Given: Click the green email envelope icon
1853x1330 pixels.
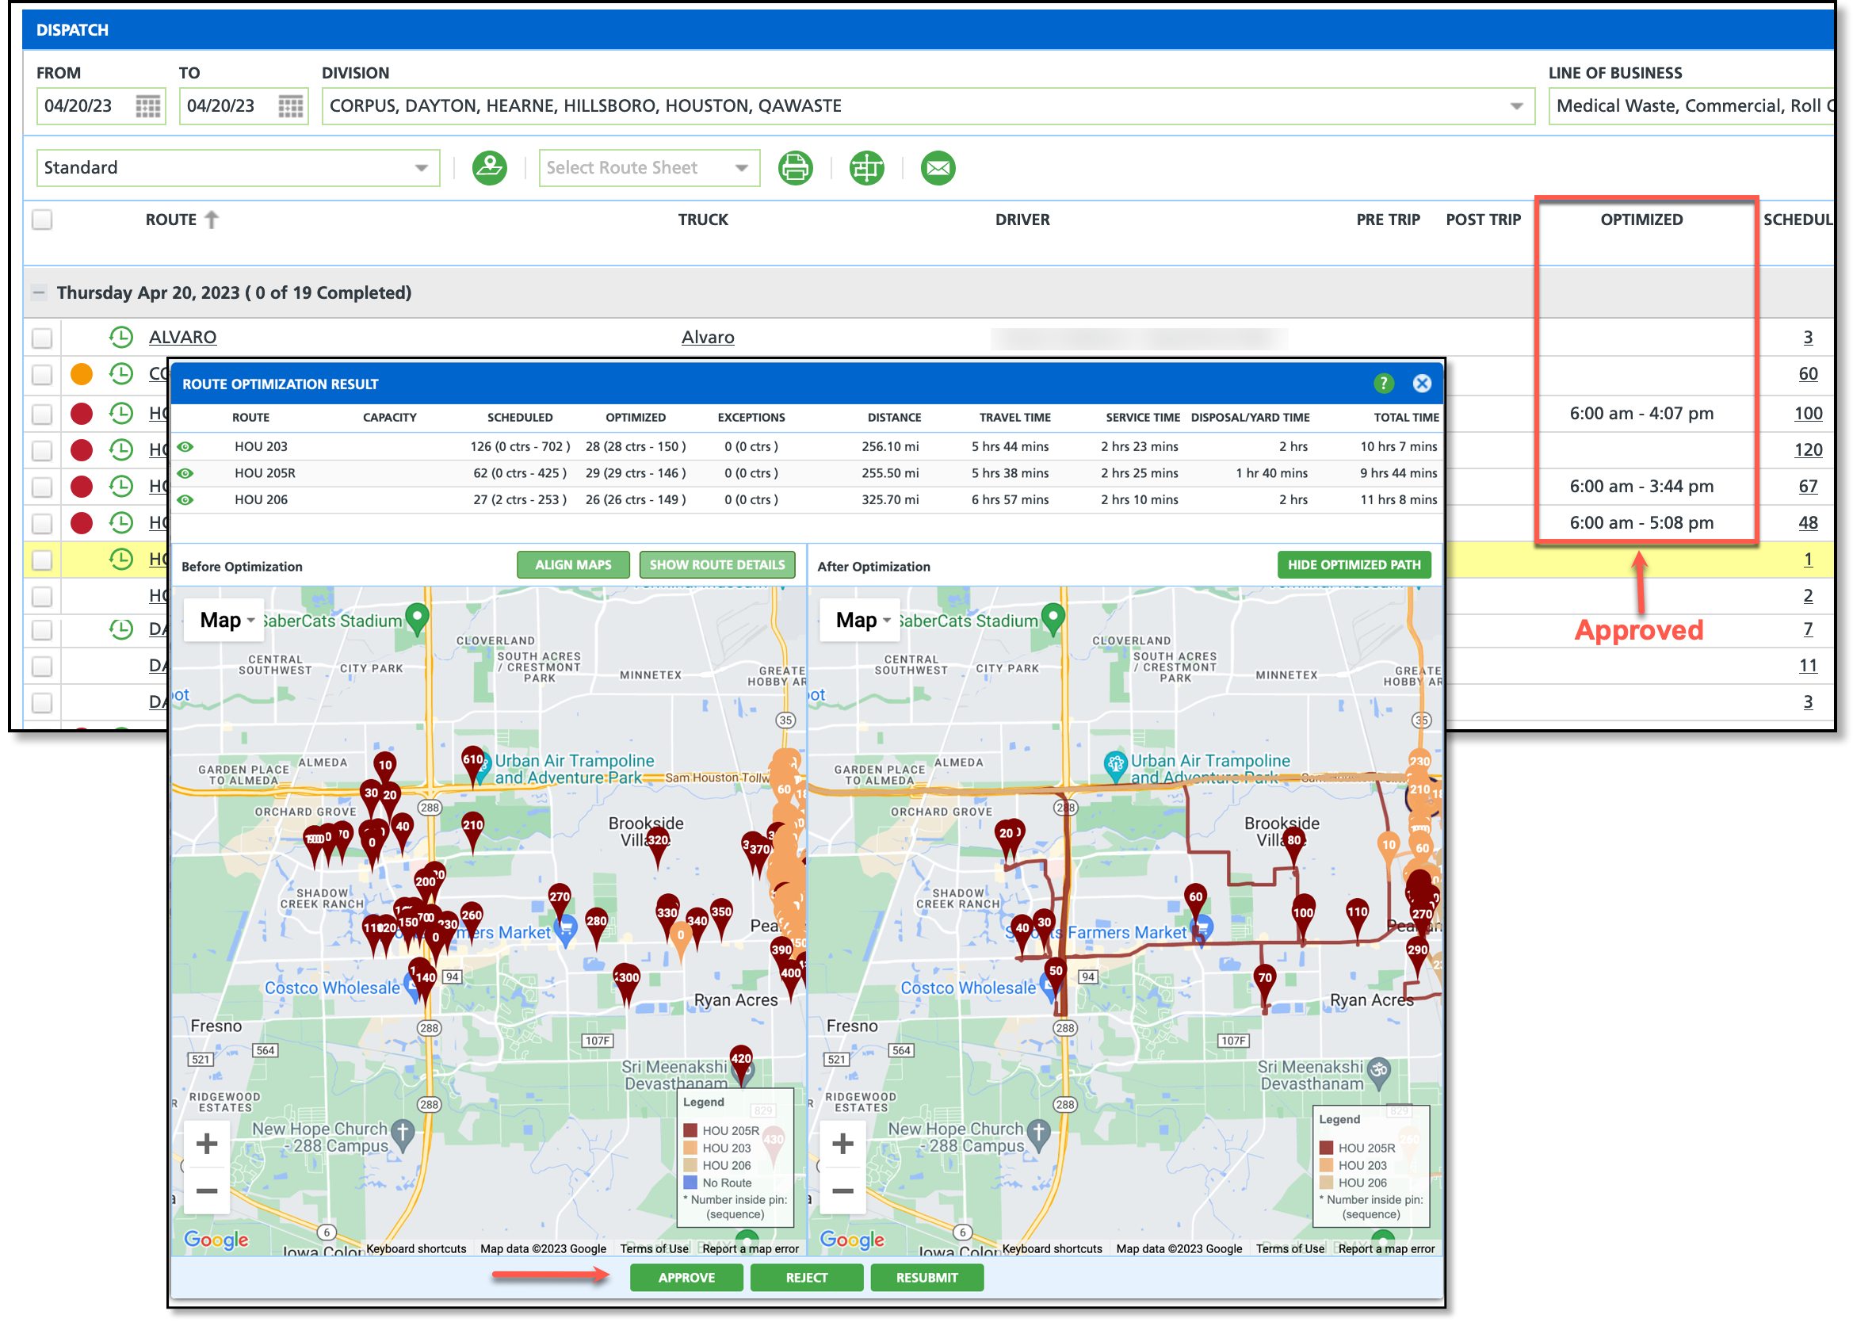Looking at the screenshot, I should [x=937, y=168].
